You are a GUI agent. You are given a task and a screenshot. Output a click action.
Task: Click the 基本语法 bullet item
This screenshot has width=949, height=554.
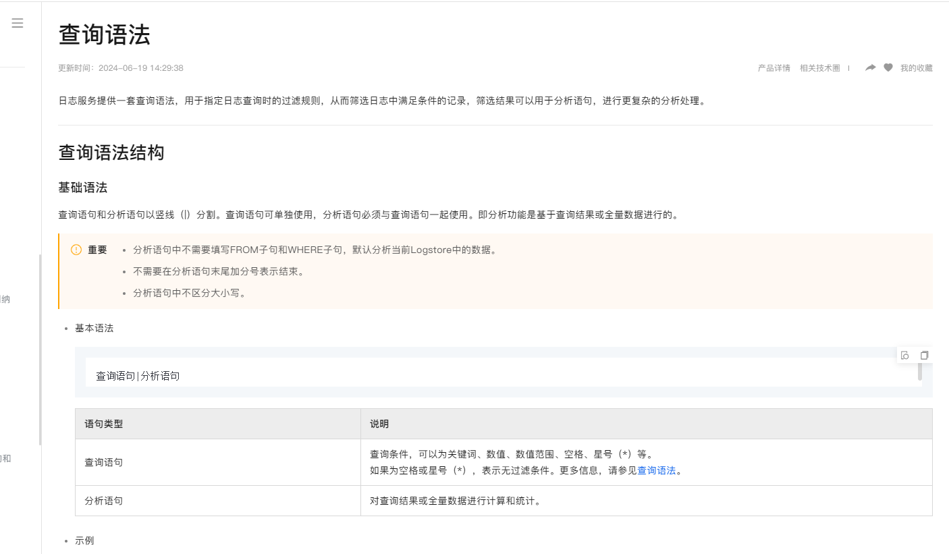pos(94,328)
